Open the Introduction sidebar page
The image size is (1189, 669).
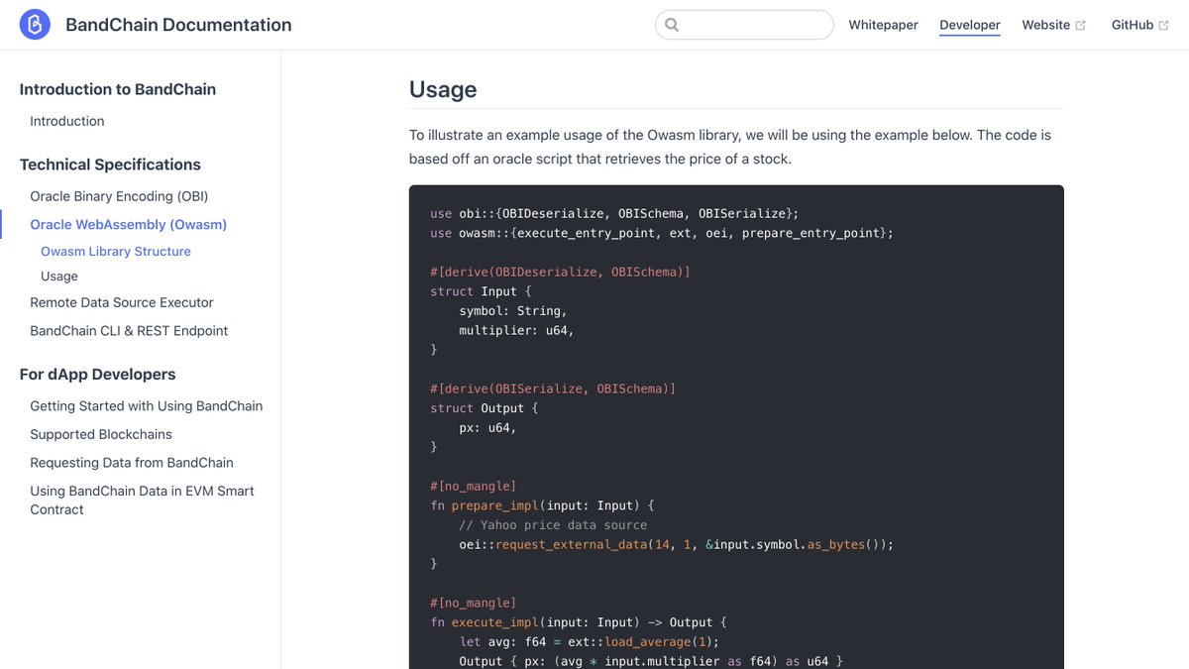point(67,121)
